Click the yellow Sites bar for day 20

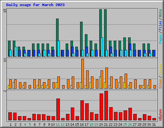(x=100, y=83)
